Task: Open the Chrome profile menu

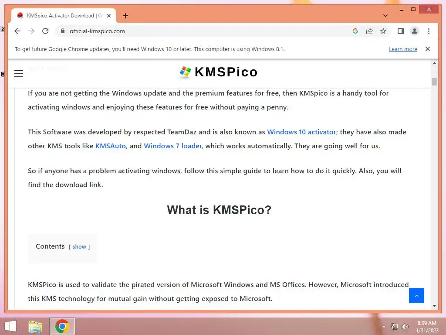Action: 415,31
